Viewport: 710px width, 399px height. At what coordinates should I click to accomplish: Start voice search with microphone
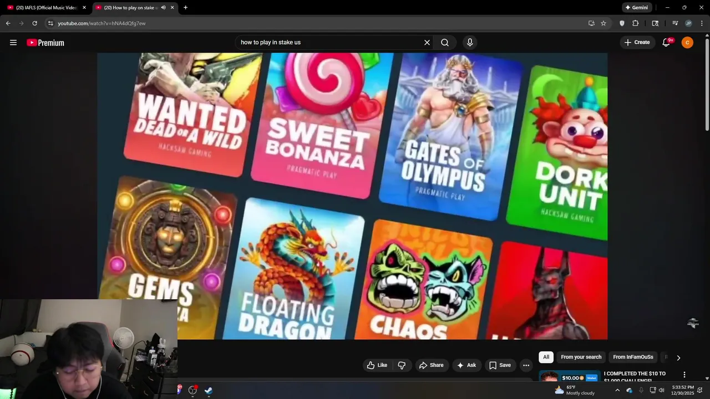tap(470, 43)
